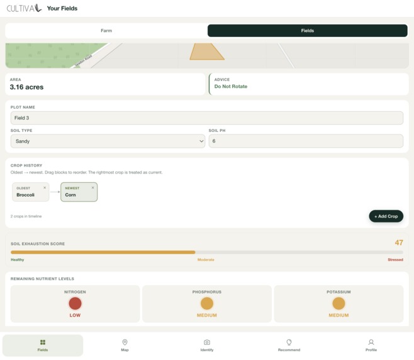Click the '2 crops in timeline' text

26,216
